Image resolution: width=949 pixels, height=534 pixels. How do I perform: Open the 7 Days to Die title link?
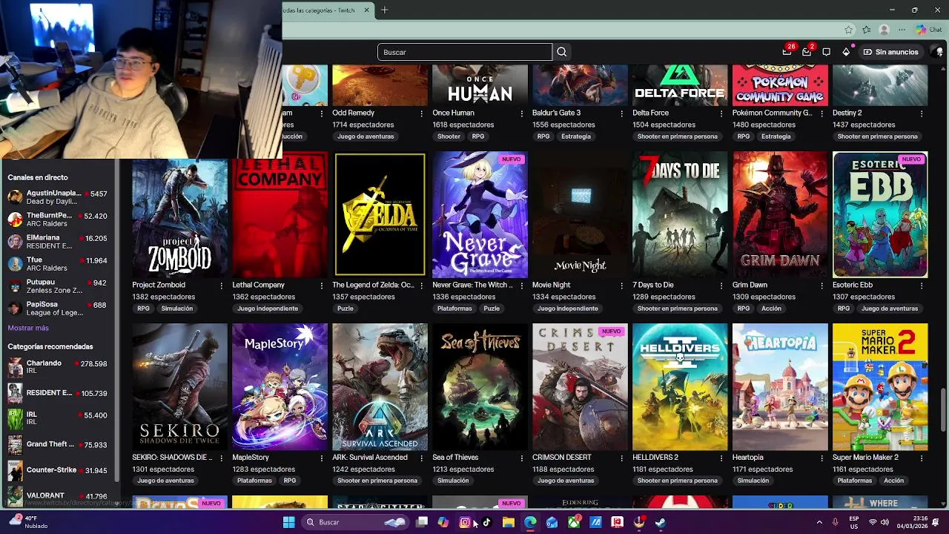pyautogui.click(x=653, y=285)
